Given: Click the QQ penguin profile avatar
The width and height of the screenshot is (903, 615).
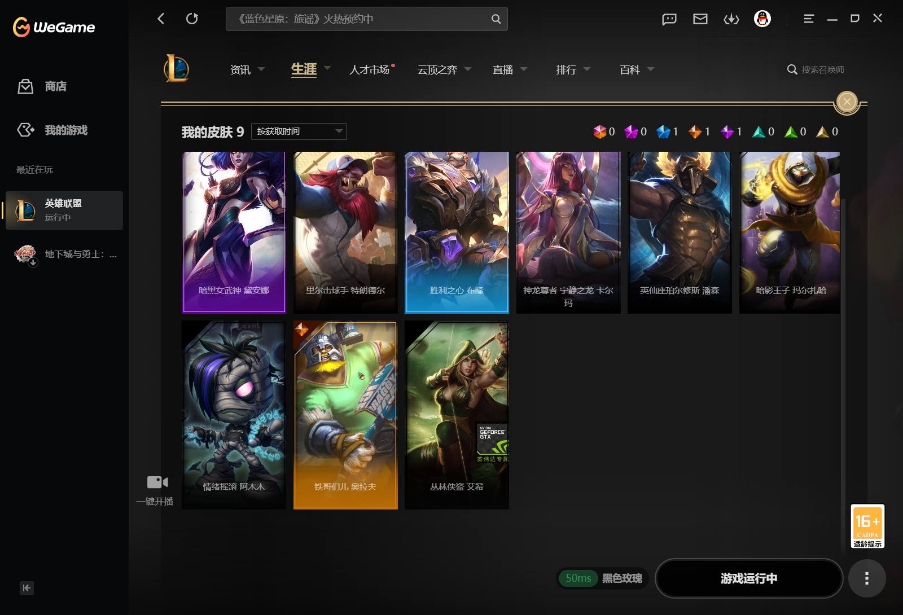Looking at the screenshot, I should pyautogui.click(x=762, y=19).
